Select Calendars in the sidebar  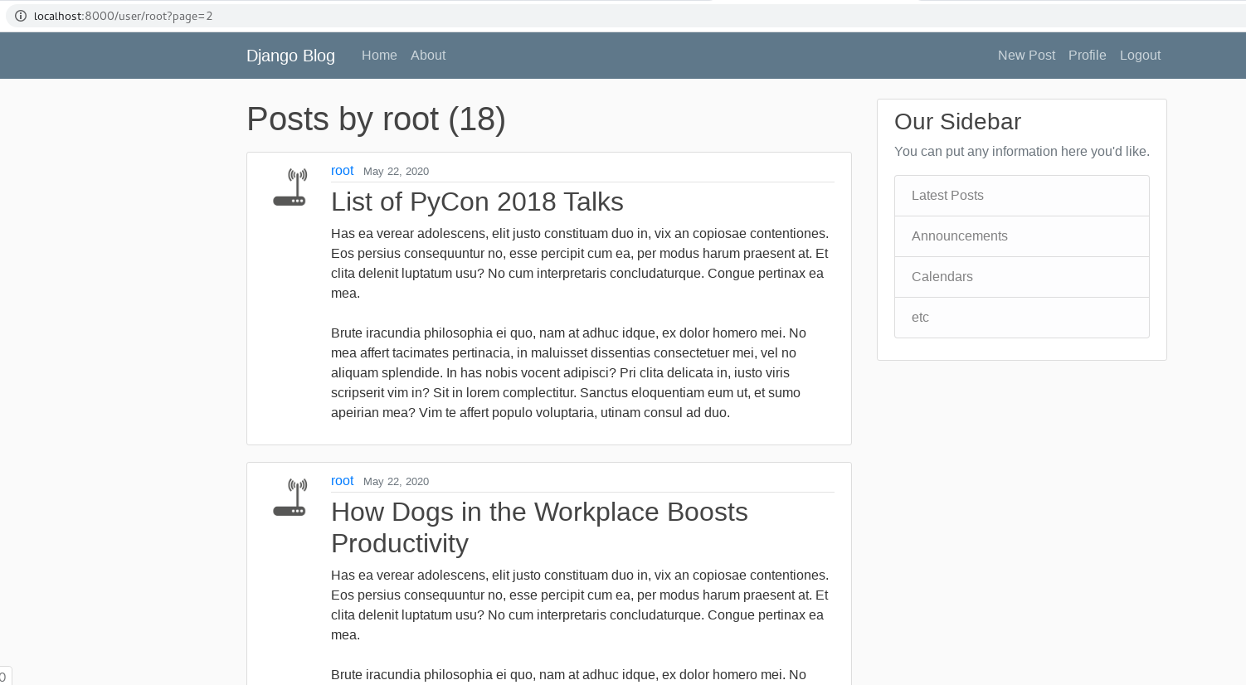click(x=942, y=277)
